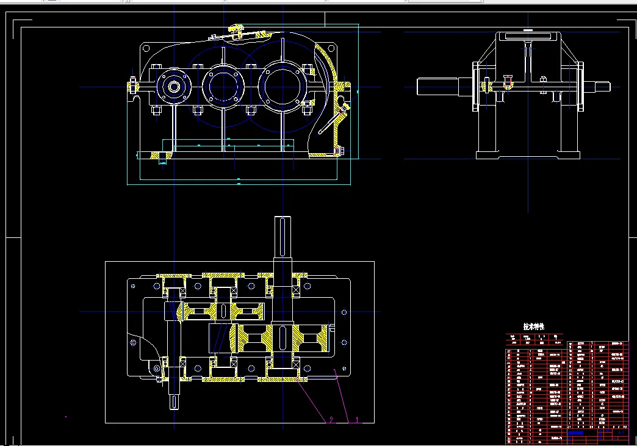Select leader callout number 1
The height and width of the screenshot is (446, 637).
(357, 420)
